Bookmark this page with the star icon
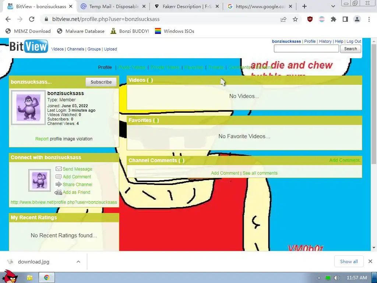The height and width of the screenshot is (283, 377). coord(295,19)
